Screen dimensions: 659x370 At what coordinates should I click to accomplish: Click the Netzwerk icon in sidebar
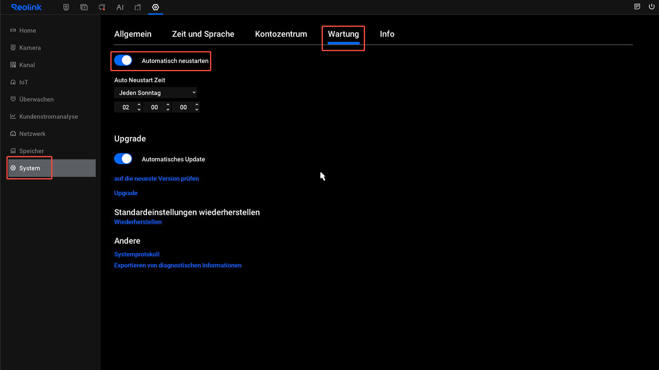13,133
